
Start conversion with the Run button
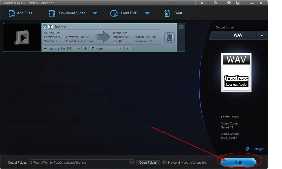(238, 162)
